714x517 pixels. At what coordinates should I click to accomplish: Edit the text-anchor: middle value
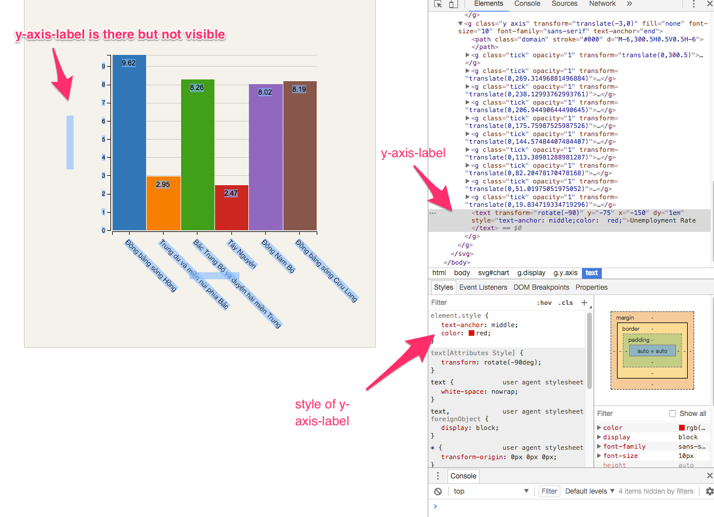tap(504, 325)
